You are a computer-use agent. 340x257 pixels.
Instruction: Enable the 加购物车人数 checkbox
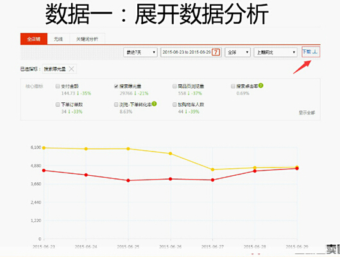pyautogui.click(x=174, y=105)
